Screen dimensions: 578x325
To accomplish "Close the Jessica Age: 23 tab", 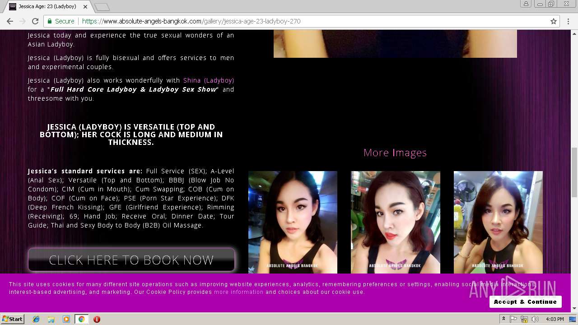I will tap(85, 7).
